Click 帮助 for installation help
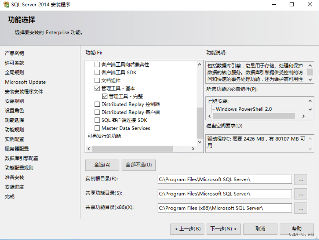Screen dimensions: 319x240 click(x=297, y=229)
